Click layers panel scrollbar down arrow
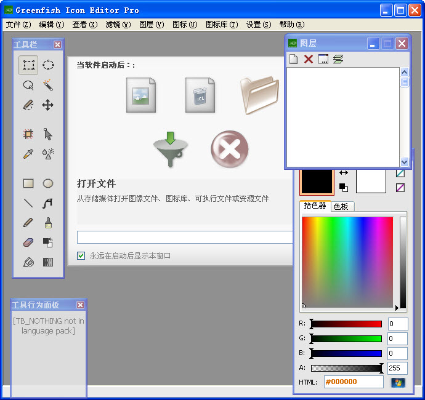Viewport: 425px width, 400px height. (404, 162)
